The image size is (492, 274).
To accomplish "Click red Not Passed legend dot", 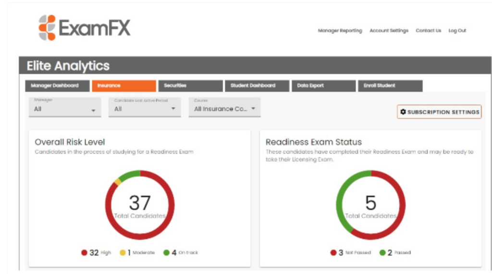I will 333,253.
